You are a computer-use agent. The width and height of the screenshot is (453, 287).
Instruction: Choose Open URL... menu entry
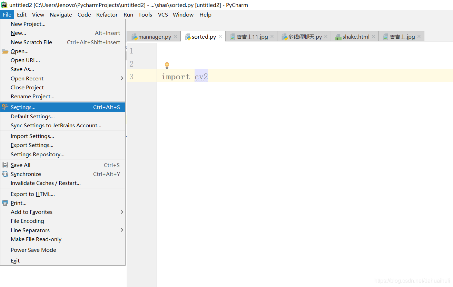pyautogui.click(x=62, y=60)
